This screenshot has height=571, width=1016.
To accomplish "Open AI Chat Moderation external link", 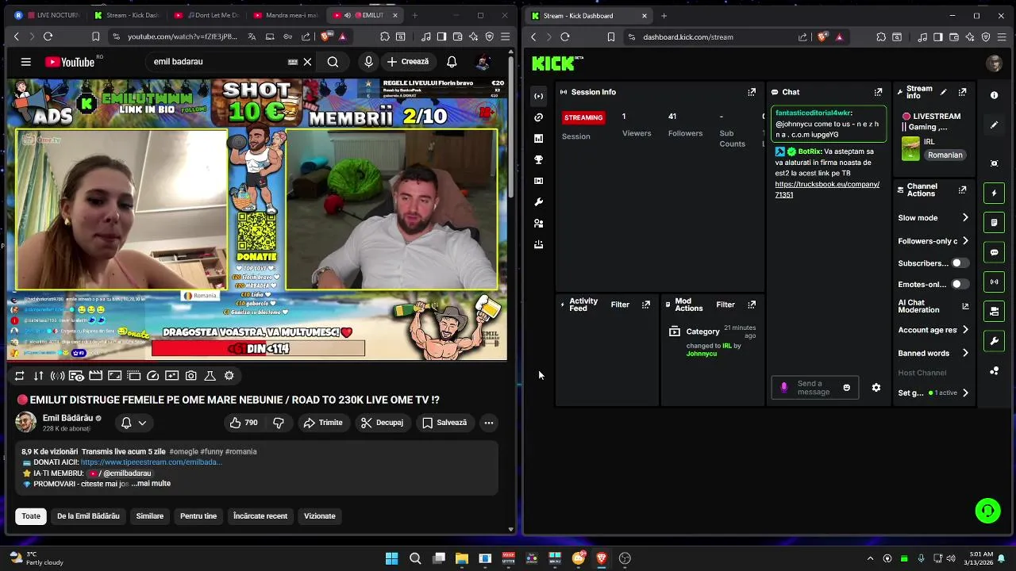I will point(965,306).
